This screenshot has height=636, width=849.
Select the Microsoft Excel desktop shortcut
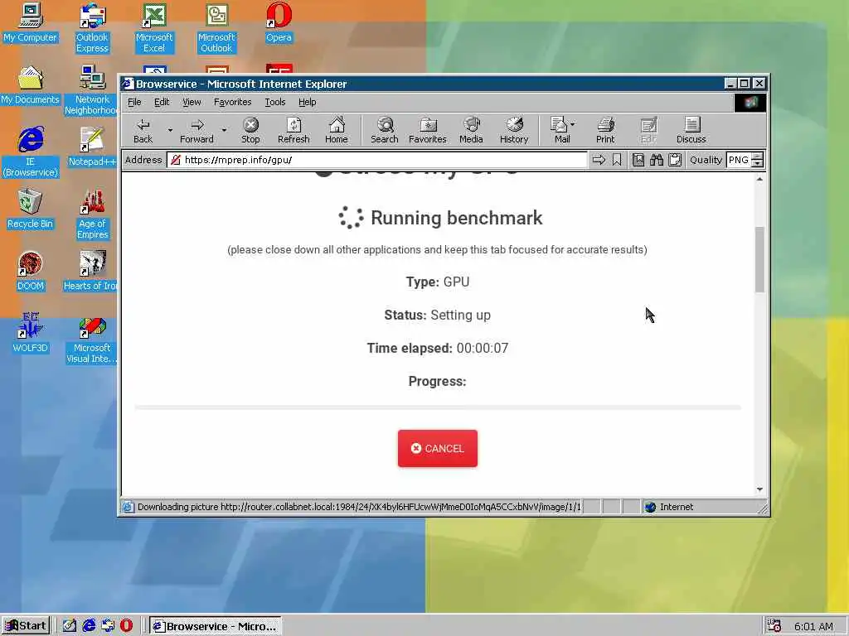point(154,28)
